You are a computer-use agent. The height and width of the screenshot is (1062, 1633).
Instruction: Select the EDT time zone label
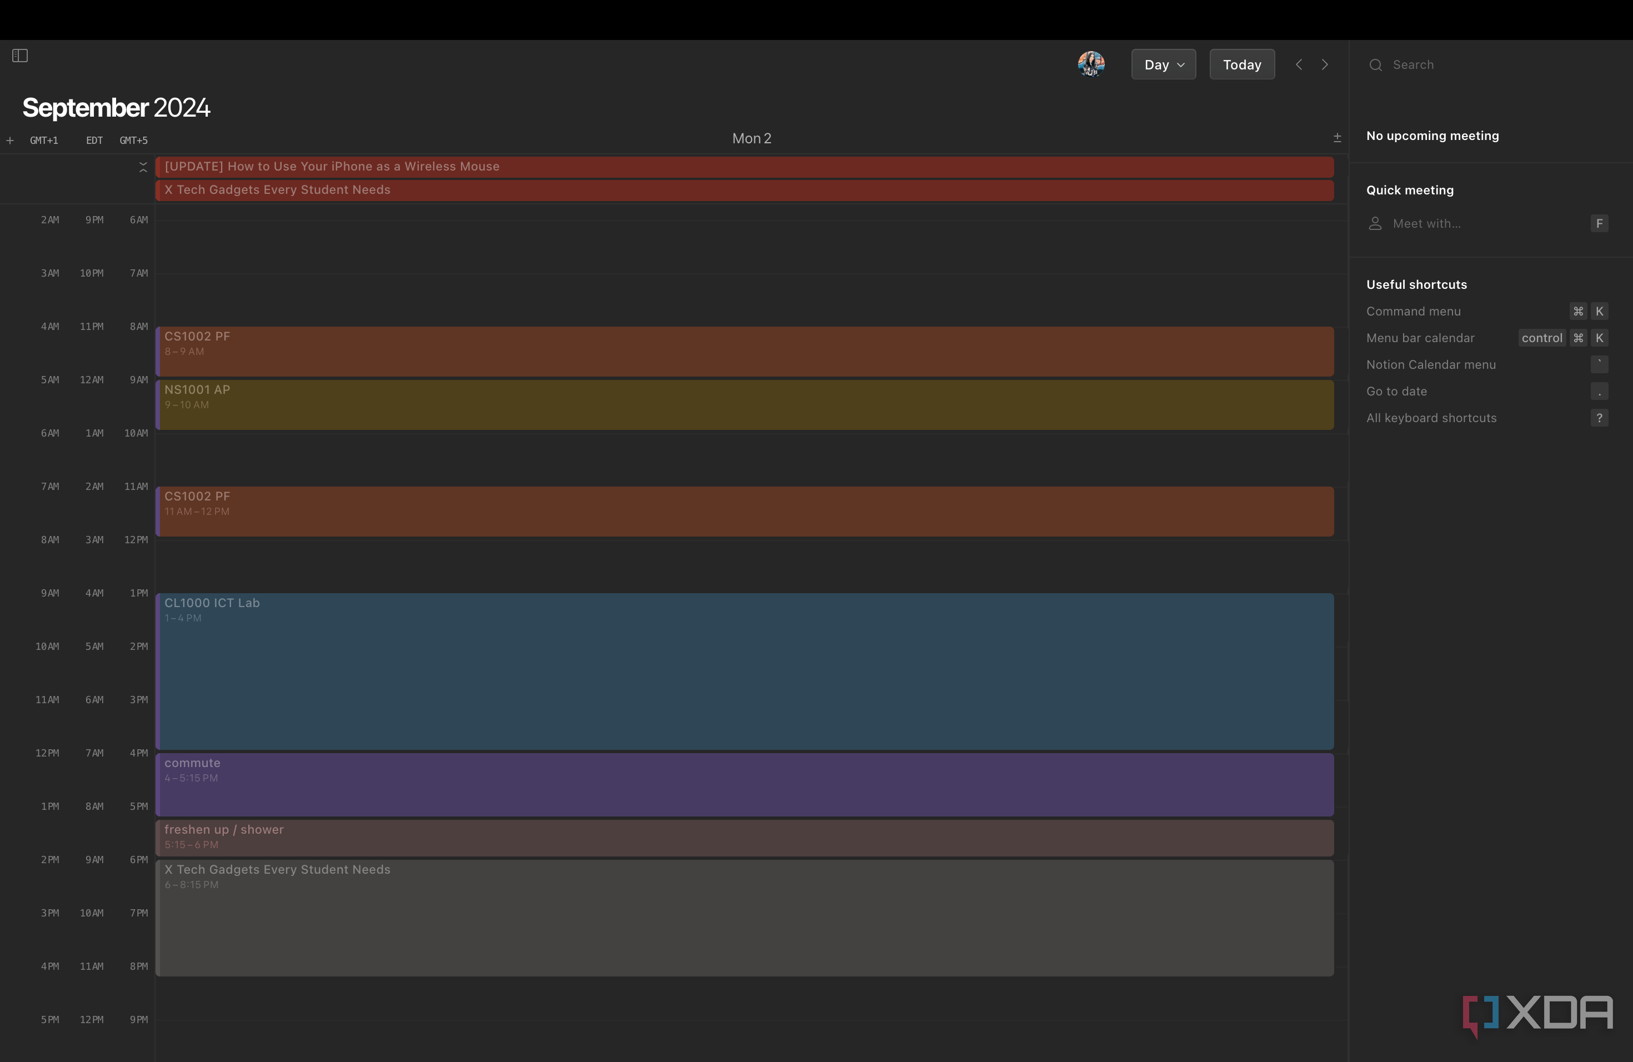click(94, 141)
